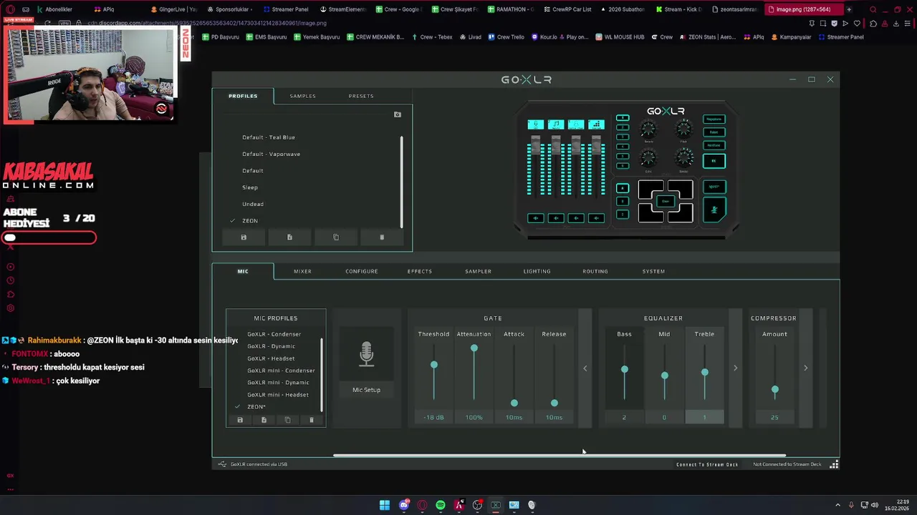Click the music channel display on mixer

click(556, 124)
